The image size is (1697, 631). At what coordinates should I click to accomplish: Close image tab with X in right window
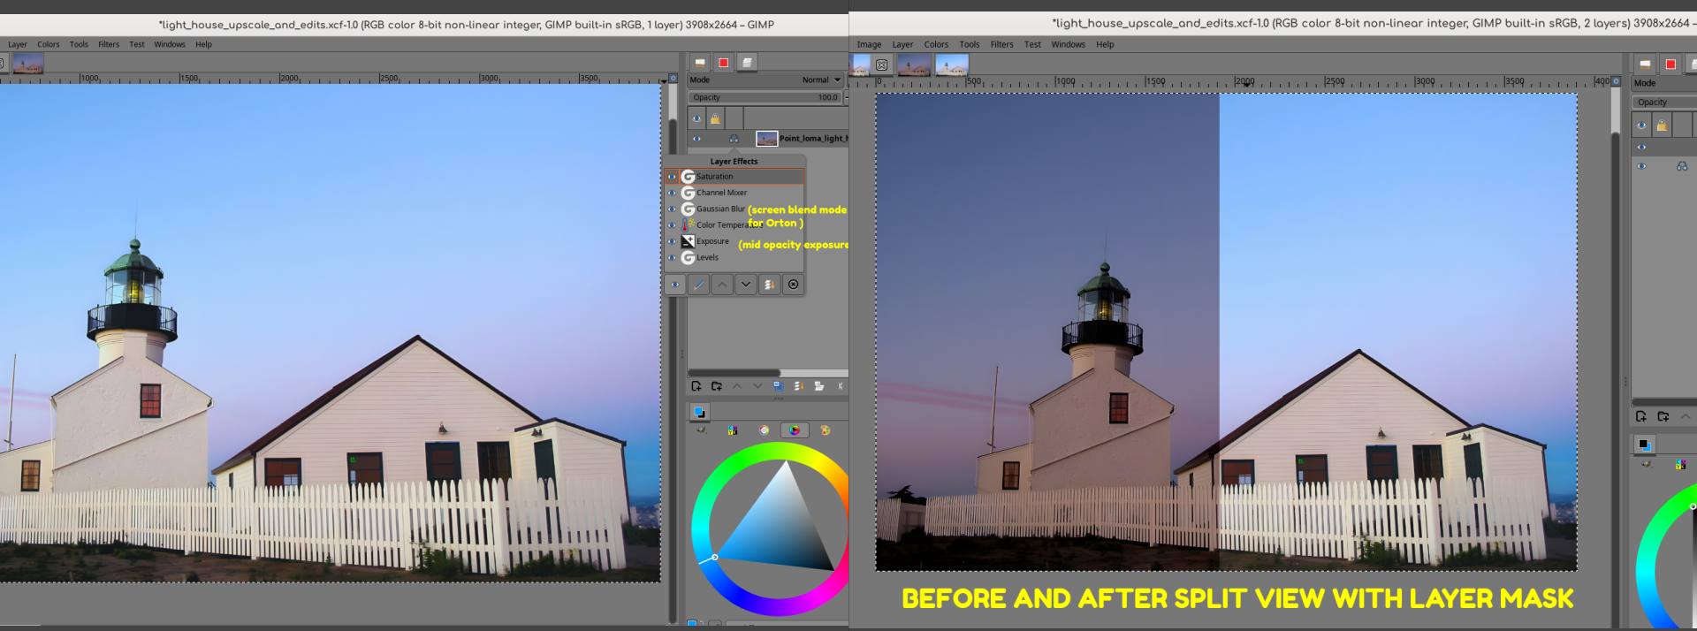pyautogui.click(x=882, y=65)
